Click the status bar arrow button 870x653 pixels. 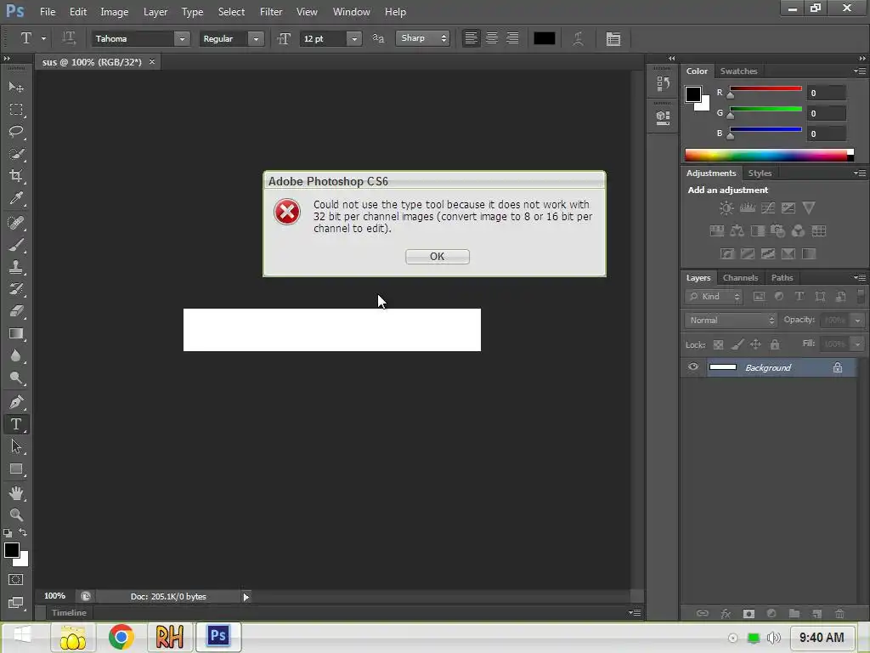click(246, 597)
